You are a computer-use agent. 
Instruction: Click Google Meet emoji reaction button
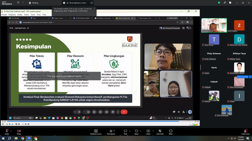pos(100,112)
